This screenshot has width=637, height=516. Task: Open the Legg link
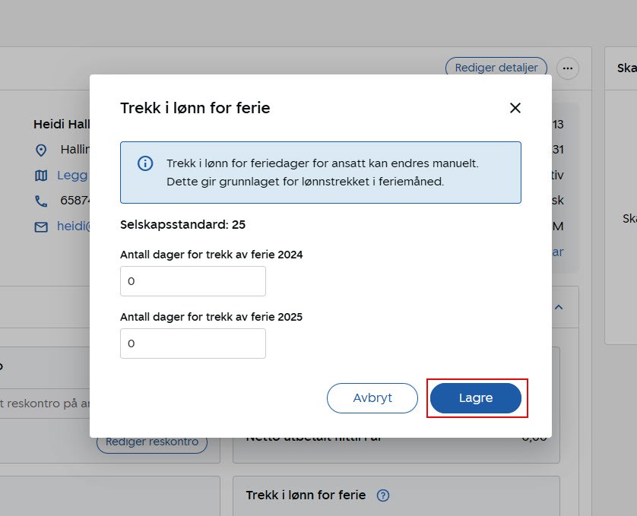click(x=72, y=176)
